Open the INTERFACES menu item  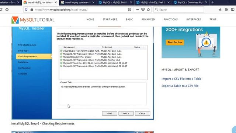point(194,20)
